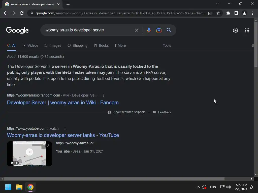The image size is (258, 193).
Task: Play the 9:34 video thumbnail
Action: click(29, 154)
